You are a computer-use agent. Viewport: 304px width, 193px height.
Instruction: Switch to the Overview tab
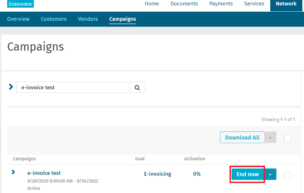tap(18, 19)
